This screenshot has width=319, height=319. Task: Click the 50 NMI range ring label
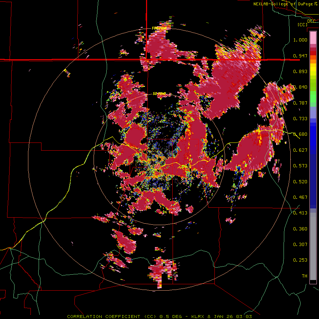tap(159, 94)
